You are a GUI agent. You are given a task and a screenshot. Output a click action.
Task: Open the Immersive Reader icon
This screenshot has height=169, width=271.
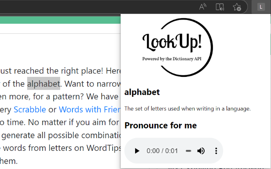pos(220,7)
